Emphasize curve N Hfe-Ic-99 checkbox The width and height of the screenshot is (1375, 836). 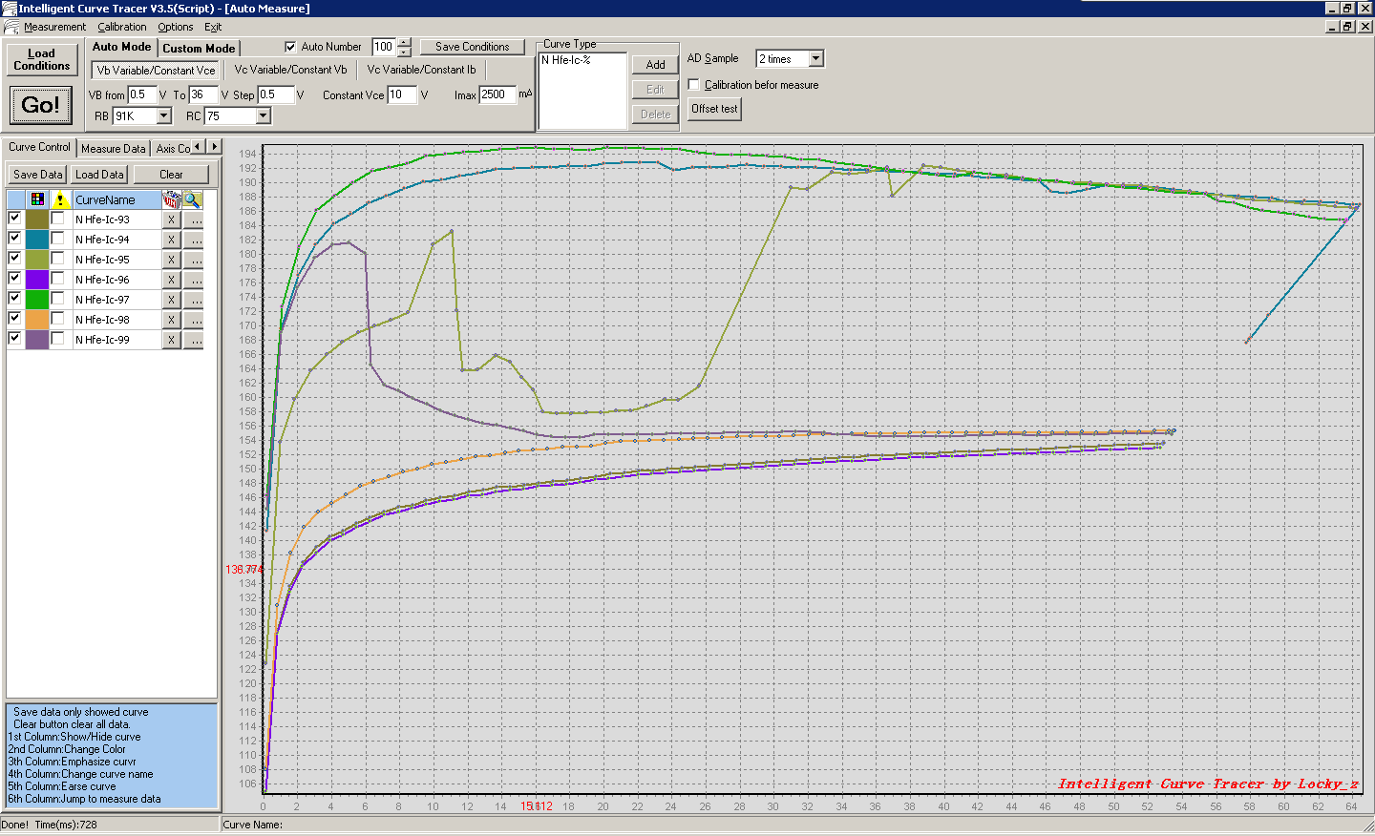pyautogui.click(x=58, y=338)
